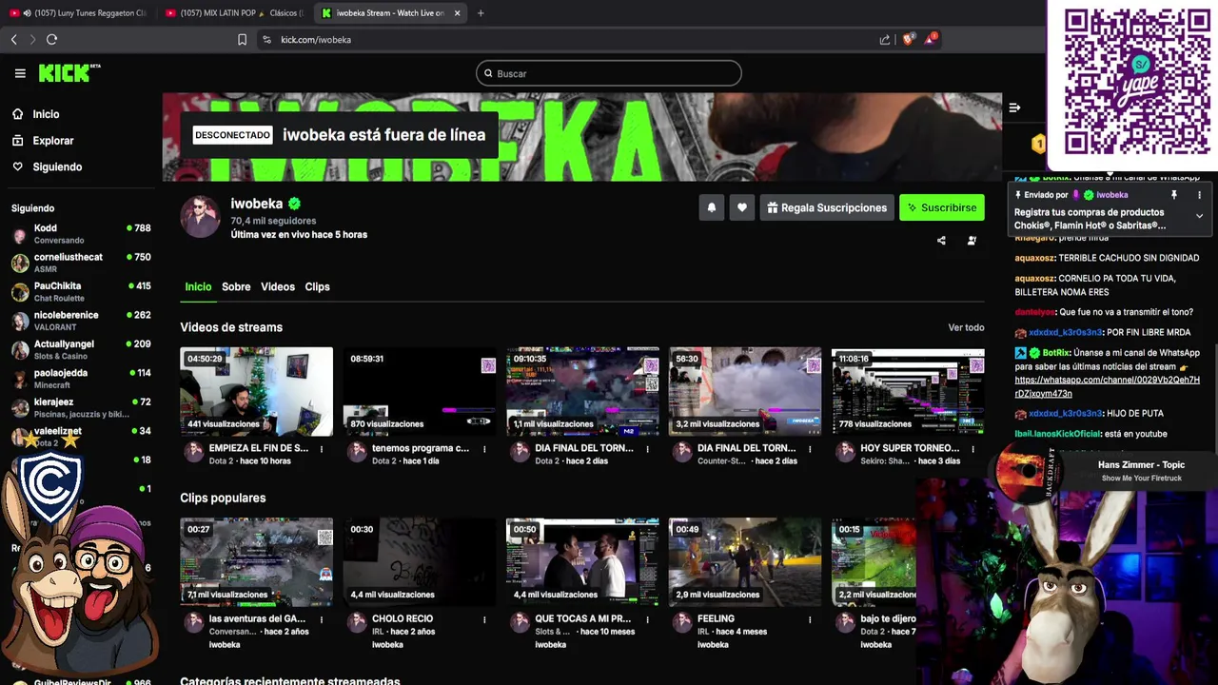Screen dimensions: 1218x685
Task: Toggle the follow heart button
Action: (x=742, y=207)
